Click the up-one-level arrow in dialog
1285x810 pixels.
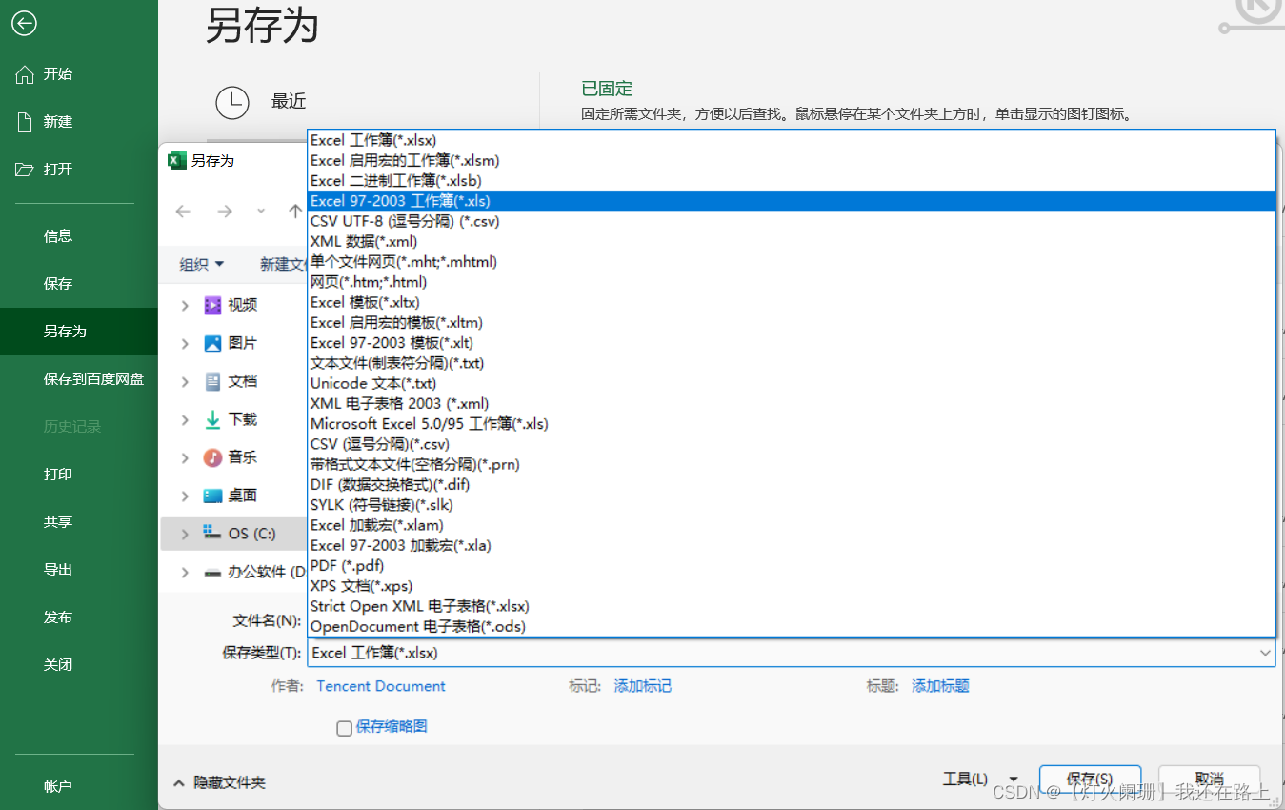point(295,212)
